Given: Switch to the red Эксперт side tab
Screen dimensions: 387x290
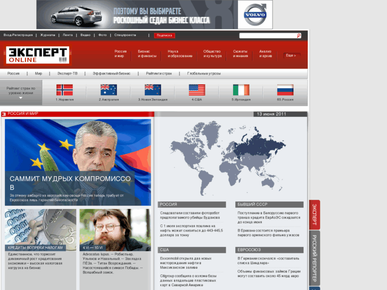Looking at the screenshot, I should click(x=315, y=215).
